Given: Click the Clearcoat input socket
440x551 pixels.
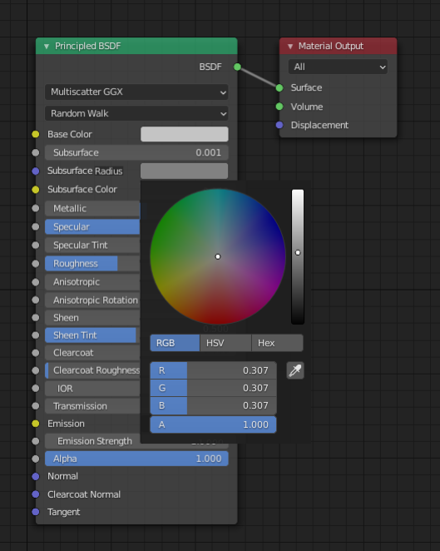Looking at the screenshot, I should click(36, 353).
